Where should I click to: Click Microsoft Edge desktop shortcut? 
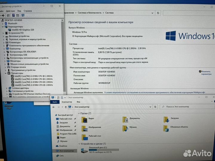tap(8, 105)
